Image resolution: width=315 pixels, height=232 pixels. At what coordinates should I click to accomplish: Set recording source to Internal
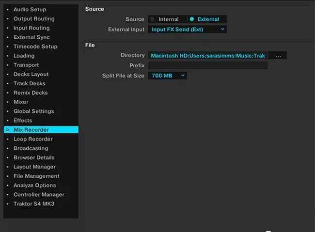[167, 19]
